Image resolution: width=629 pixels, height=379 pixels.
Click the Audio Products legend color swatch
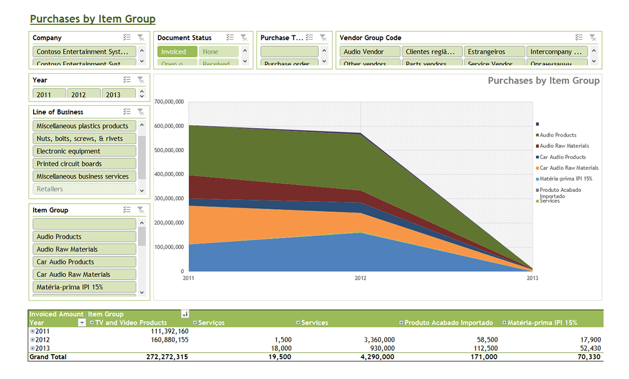[537, 135]
